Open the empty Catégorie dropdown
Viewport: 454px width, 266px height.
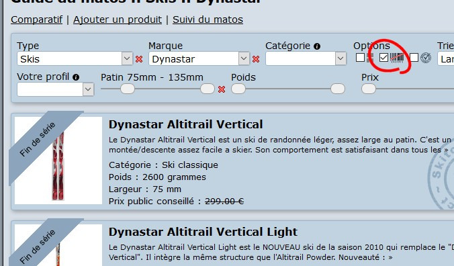pyautogui.click(x=306, y=58)
